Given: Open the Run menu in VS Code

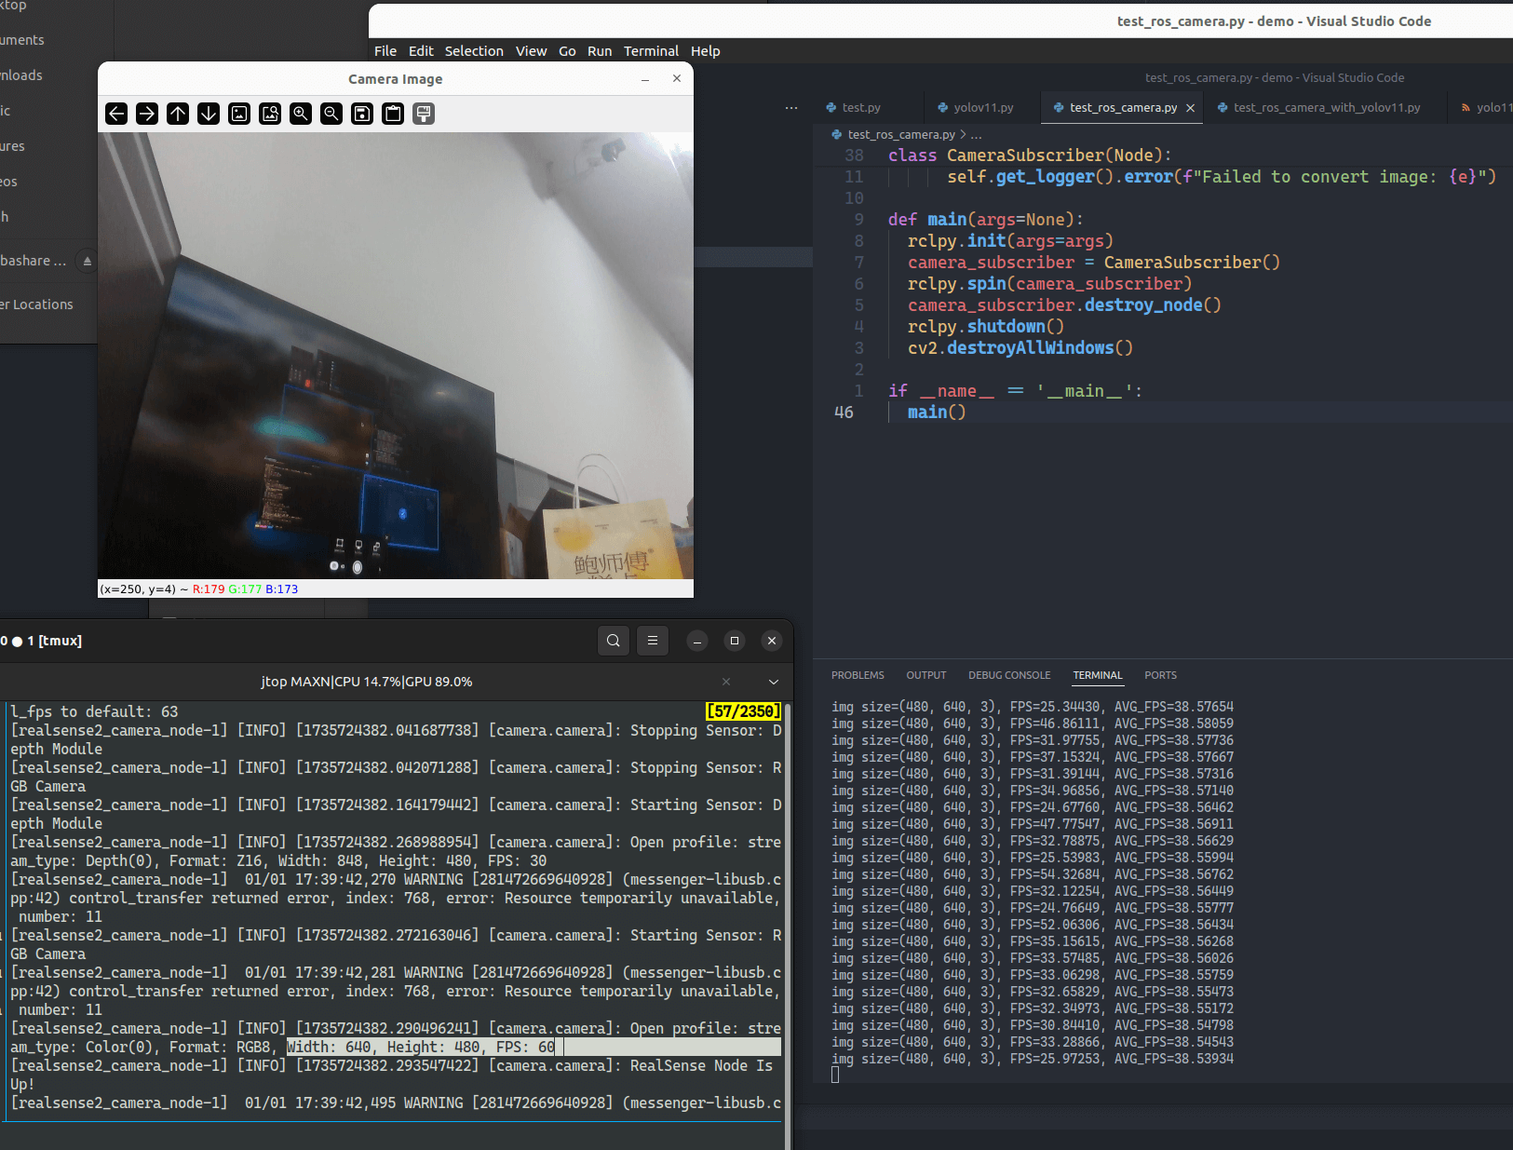Looking at the screenshot, I should 600,51.
